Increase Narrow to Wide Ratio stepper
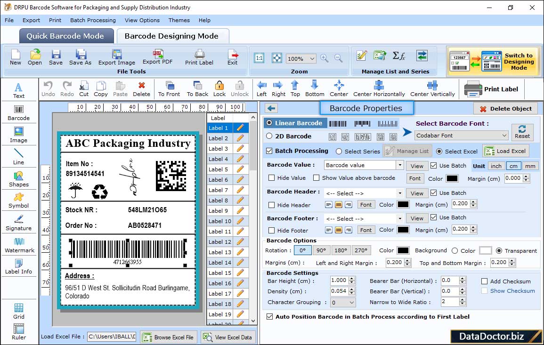This screenshot has height=345, width=544. pos(462,300)
